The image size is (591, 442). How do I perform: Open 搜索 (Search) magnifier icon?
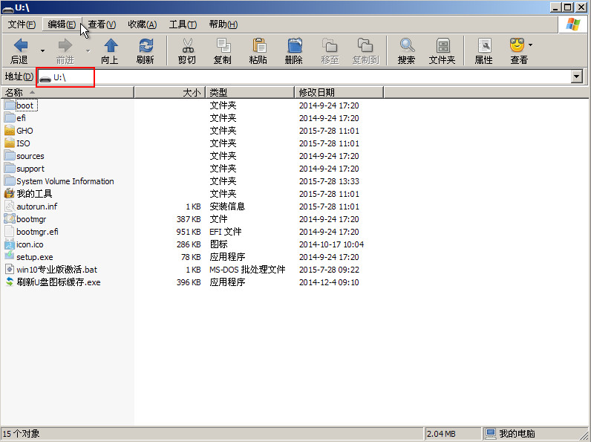pyautogui.click(x=407, y=45)
